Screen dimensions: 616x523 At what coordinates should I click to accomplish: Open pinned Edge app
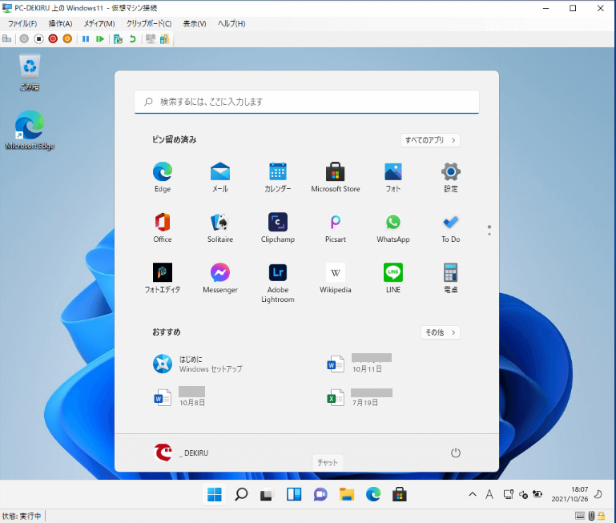pos(163,177)
